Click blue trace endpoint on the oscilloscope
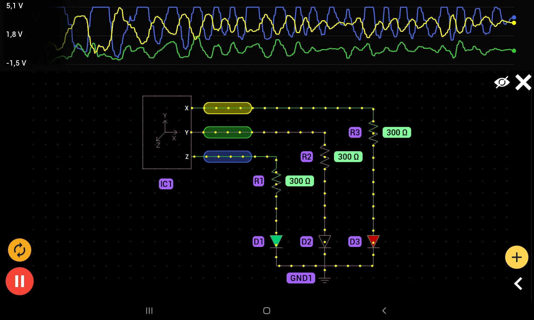This screenshot has width=534, height=320. 514,17
